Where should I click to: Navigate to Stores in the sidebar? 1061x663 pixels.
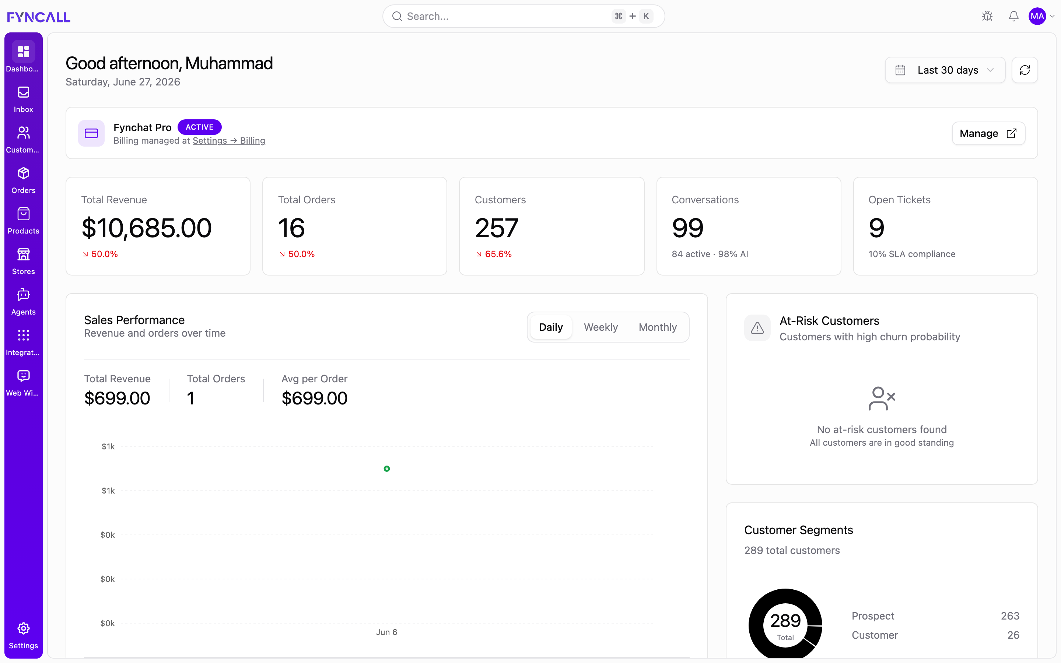point(23,262)
